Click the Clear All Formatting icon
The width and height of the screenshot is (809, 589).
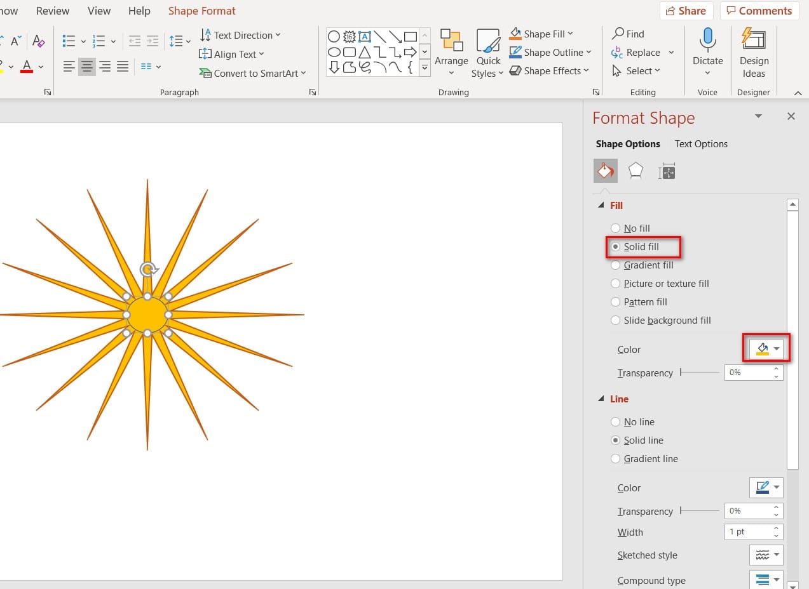38,41
